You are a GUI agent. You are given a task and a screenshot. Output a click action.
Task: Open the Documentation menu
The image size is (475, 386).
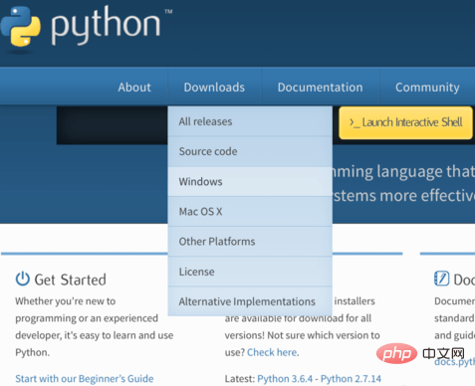(x=320, y=88)
